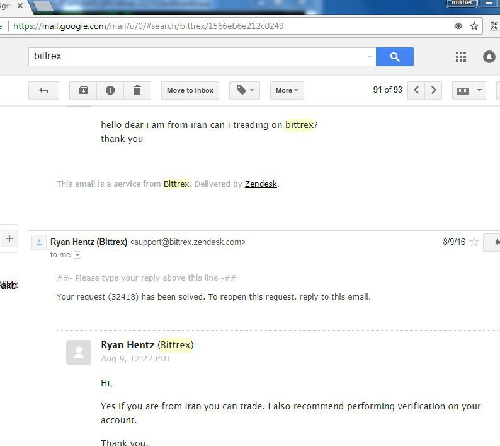Go to older conversation arrow
Viewport: 500px width, 446px height.
pos(433,90)
